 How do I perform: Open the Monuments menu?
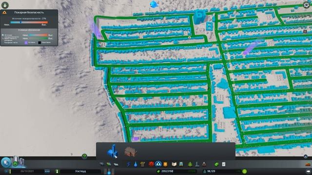[x=204, y=164]
